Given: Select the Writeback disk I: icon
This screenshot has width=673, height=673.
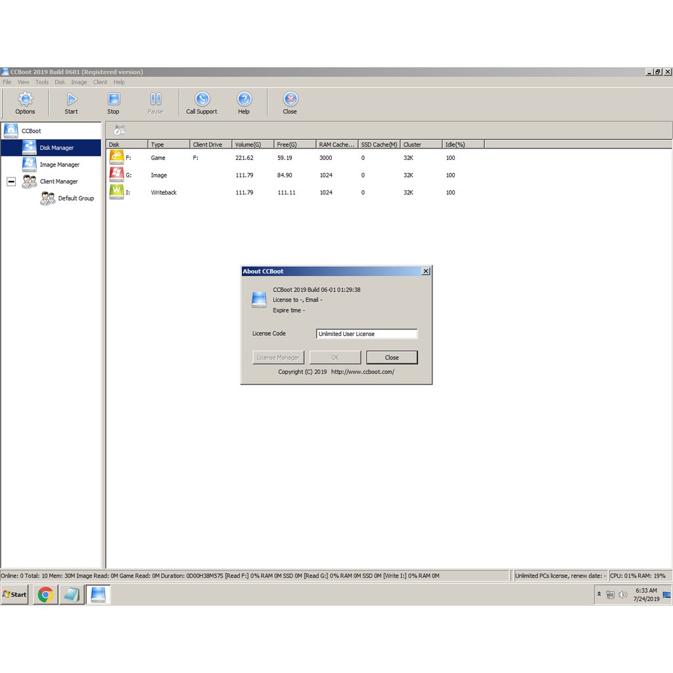Looking at the screenshot, I should [x=116, y=192].
